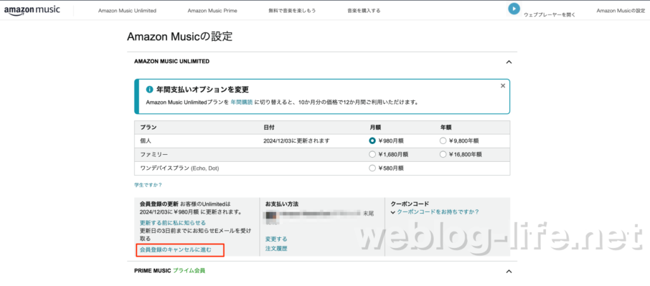
Task: Open the web player play icon
Action: pos(514,9)
